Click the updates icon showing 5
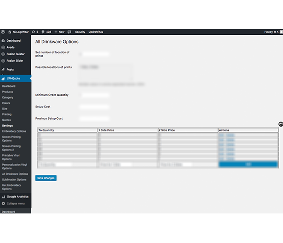Image resolution: width=283 pixels, height=243 pixels. [35, 32]
